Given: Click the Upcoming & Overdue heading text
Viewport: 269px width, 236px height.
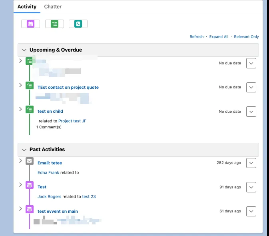Looking at the screenshot, I should tap(56, 50).
